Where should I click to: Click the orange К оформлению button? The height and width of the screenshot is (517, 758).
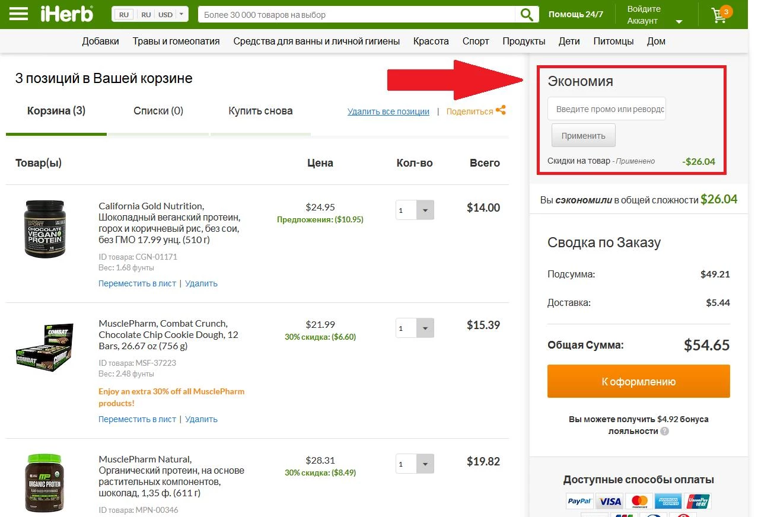639,381
